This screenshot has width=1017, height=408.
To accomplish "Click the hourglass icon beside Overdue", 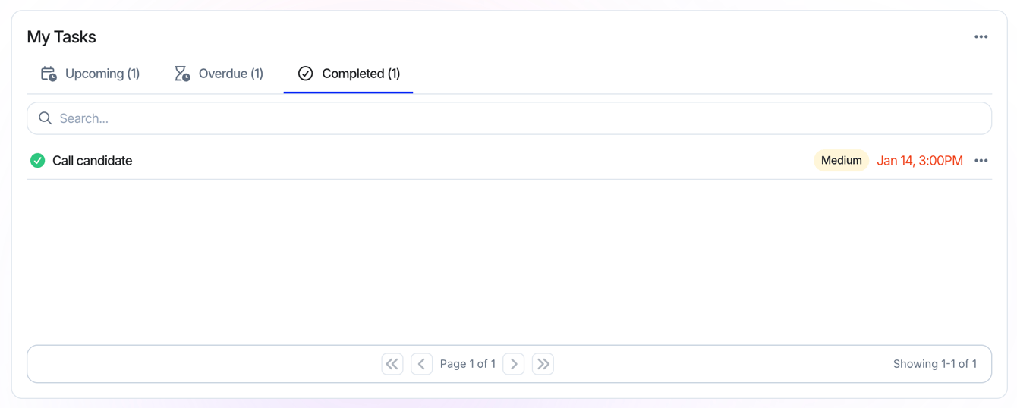I will click(182, 74).
